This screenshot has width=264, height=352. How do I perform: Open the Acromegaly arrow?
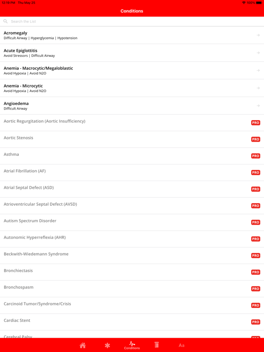tap(258, 35)
